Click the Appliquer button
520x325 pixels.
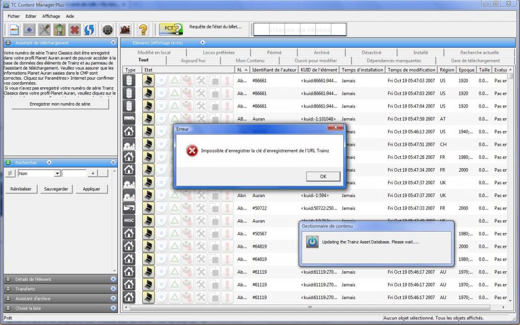pos(91,189)
